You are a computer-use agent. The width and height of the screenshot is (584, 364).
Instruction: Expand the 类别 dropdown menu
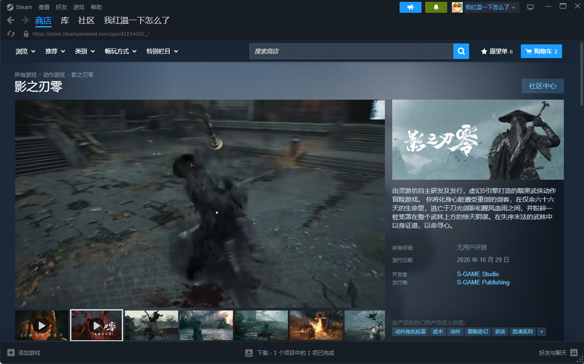[x=85, y=51]
